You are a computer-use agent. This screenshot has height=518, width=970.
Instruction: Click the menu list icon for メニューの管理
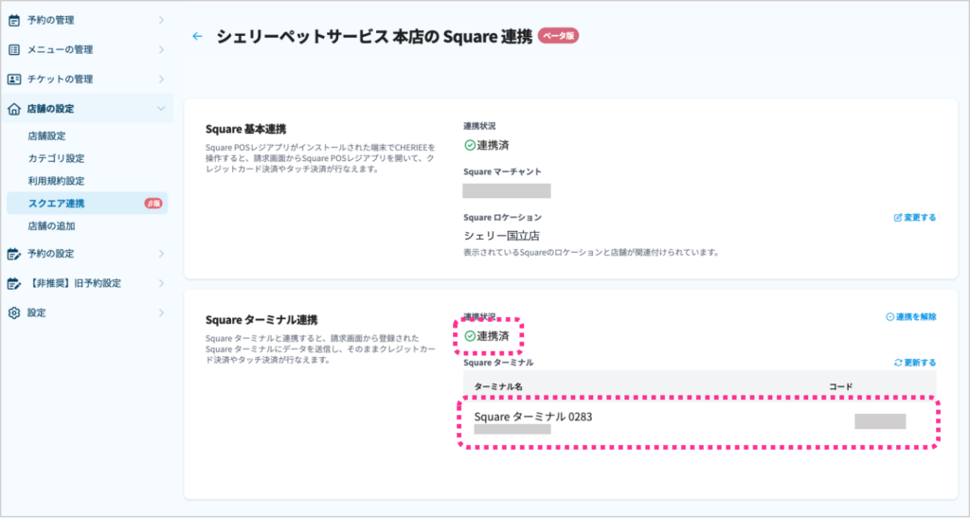pyautogui.click(x=14, y=49)
